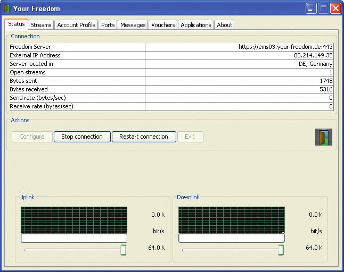Click the Uplink bandwidth slider handle

124,250
